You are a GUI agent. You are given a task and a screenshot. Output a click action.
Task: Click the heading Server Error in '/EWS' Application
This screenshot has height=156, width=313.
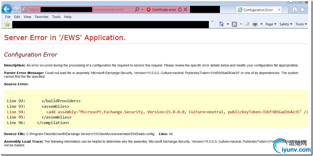click(x=65, y=37)
